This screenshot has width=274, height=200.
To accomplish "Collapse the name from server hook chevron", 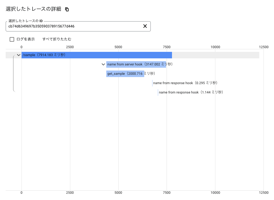I will (x=103, y=65).
